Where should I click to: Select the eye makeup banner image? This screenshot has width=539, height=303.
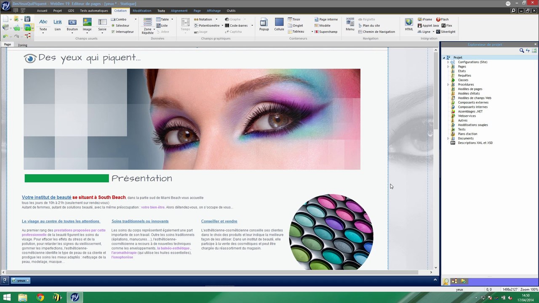coord(192,119)
